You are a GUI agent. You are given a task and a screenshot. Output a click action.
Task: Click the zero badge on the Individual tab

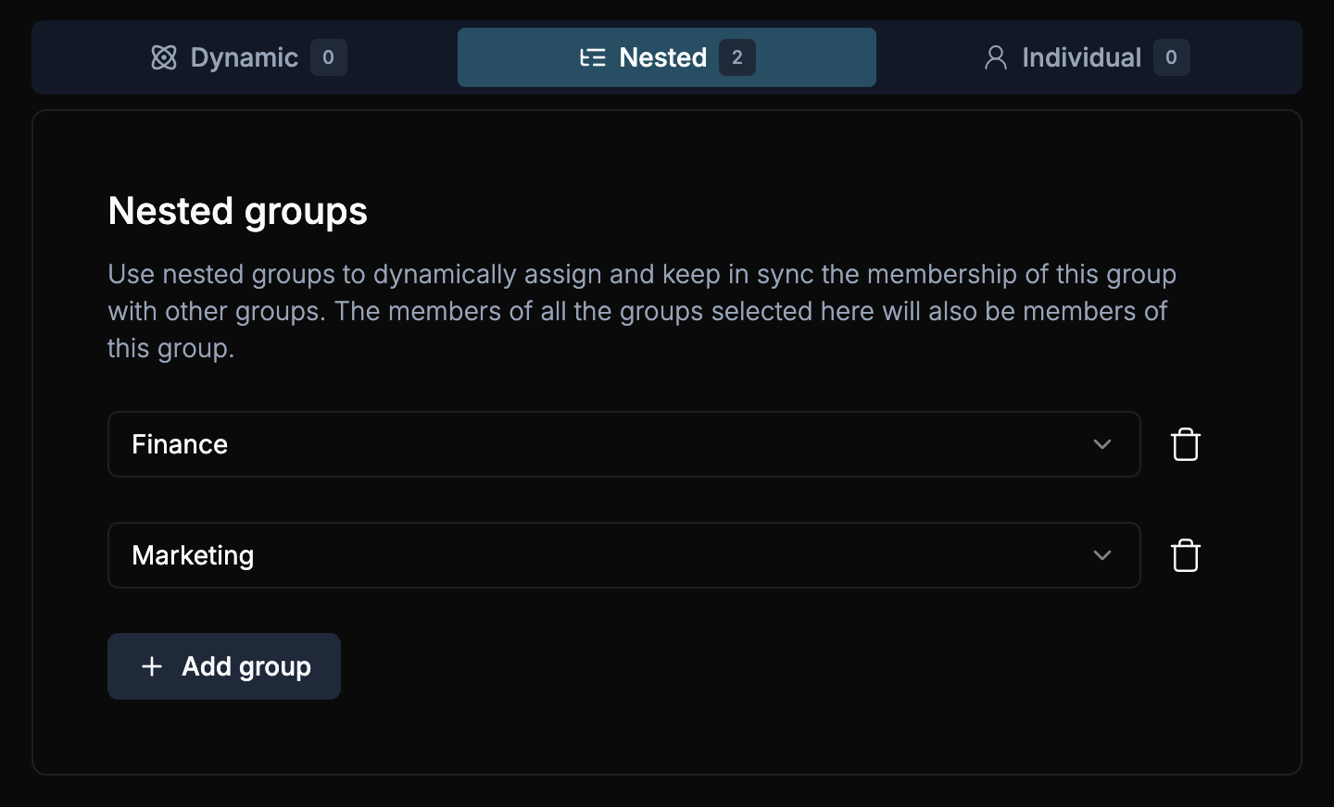point(1171,57)
